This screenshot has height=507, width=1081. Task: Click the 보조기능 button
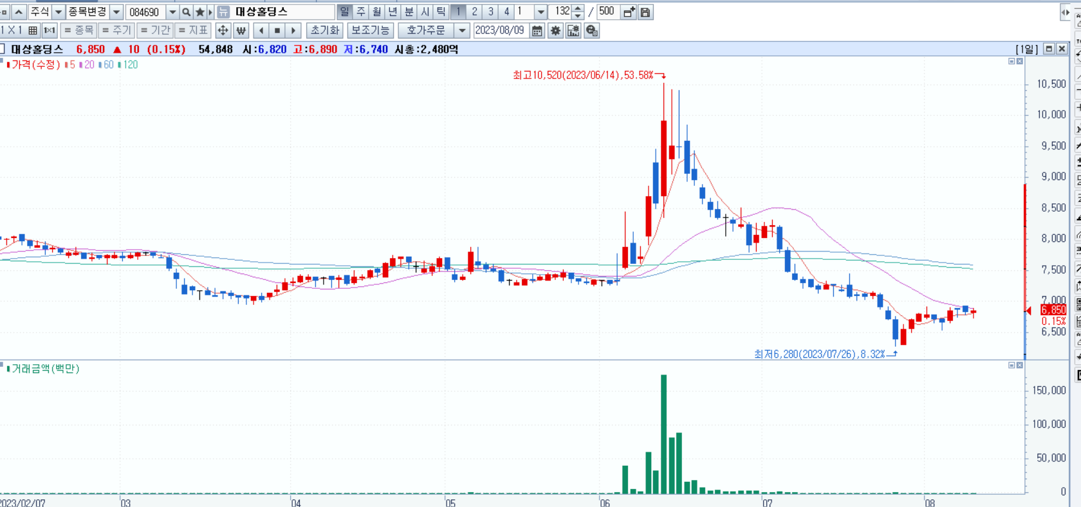371,30
